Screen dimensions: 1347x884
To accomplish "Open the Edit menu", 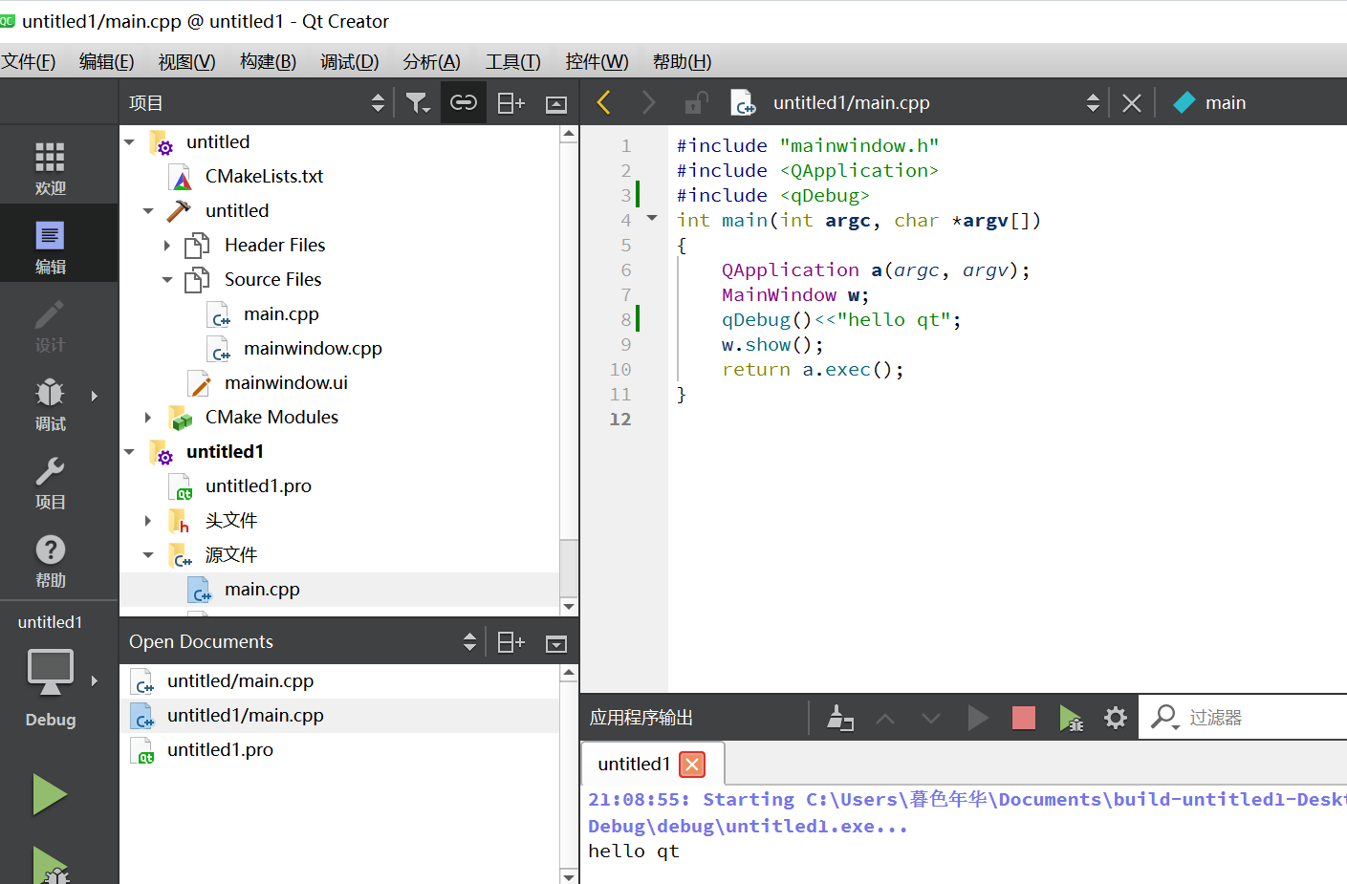I will [106, 61].
